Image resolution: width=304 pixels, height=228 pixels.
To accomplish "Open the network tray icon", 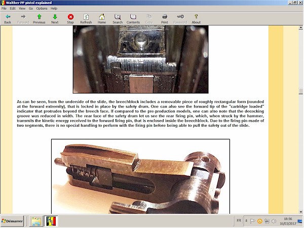I will 267,221.
